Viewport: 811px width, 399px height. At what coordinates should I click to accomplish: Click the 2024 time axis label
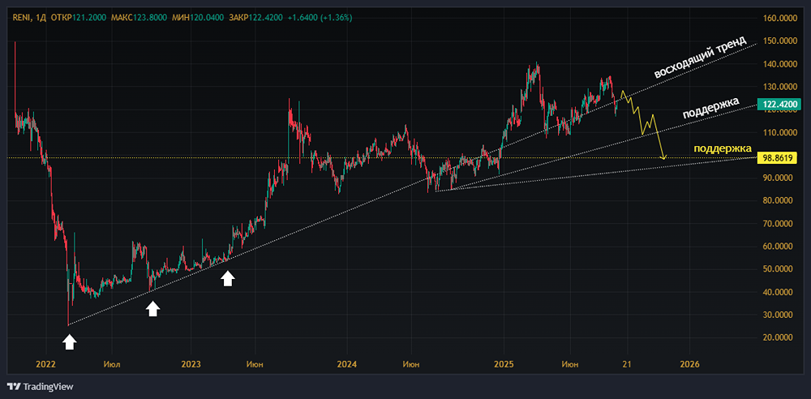point(347,364)
